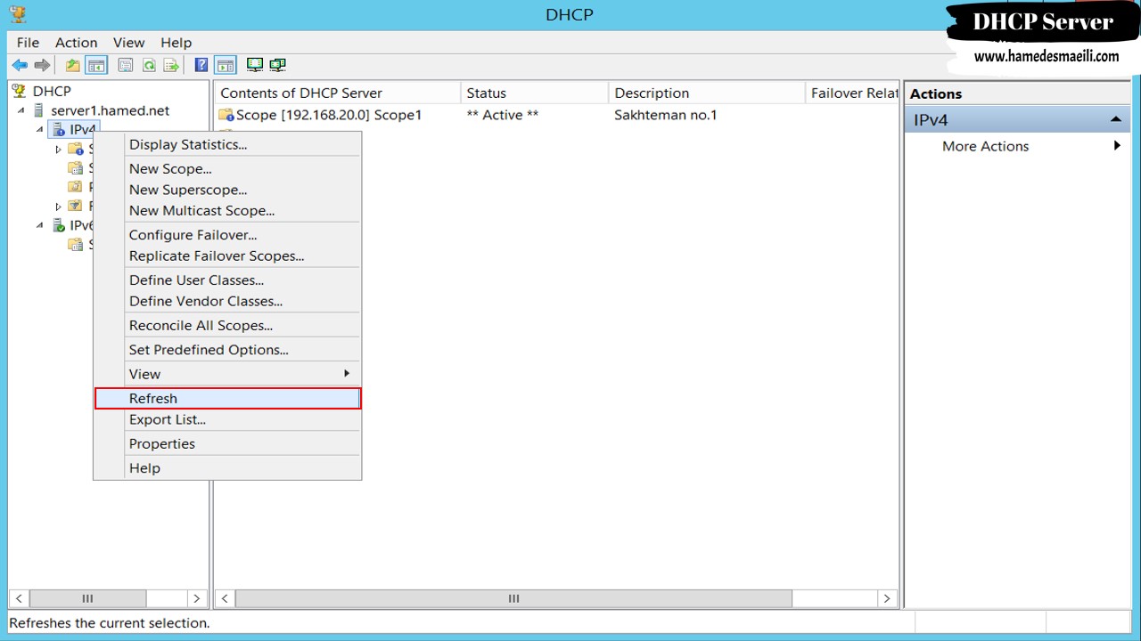Click Help in the context menu

(227, 468)
